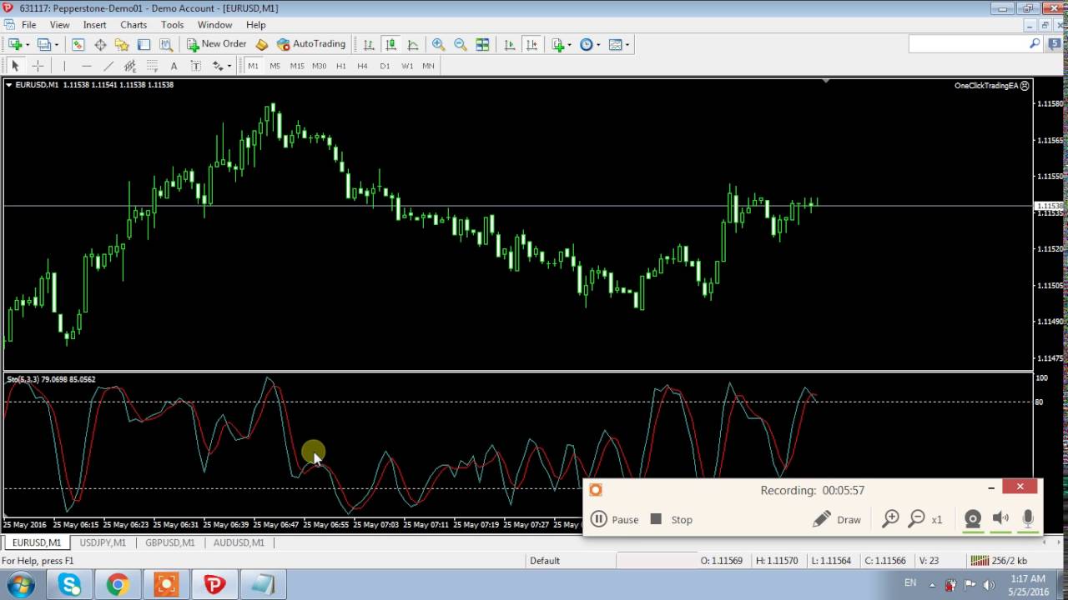The image size is (1068, 600).
Task: Toggle chart auto scroll icon
Action: click(x=510, y=44)
